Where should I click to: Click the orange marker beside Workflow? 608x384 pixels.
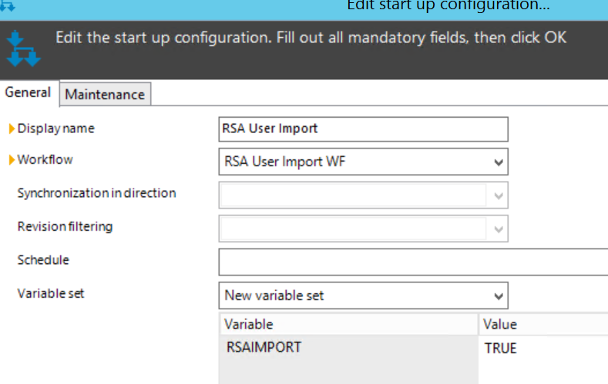tap(12, 159)
